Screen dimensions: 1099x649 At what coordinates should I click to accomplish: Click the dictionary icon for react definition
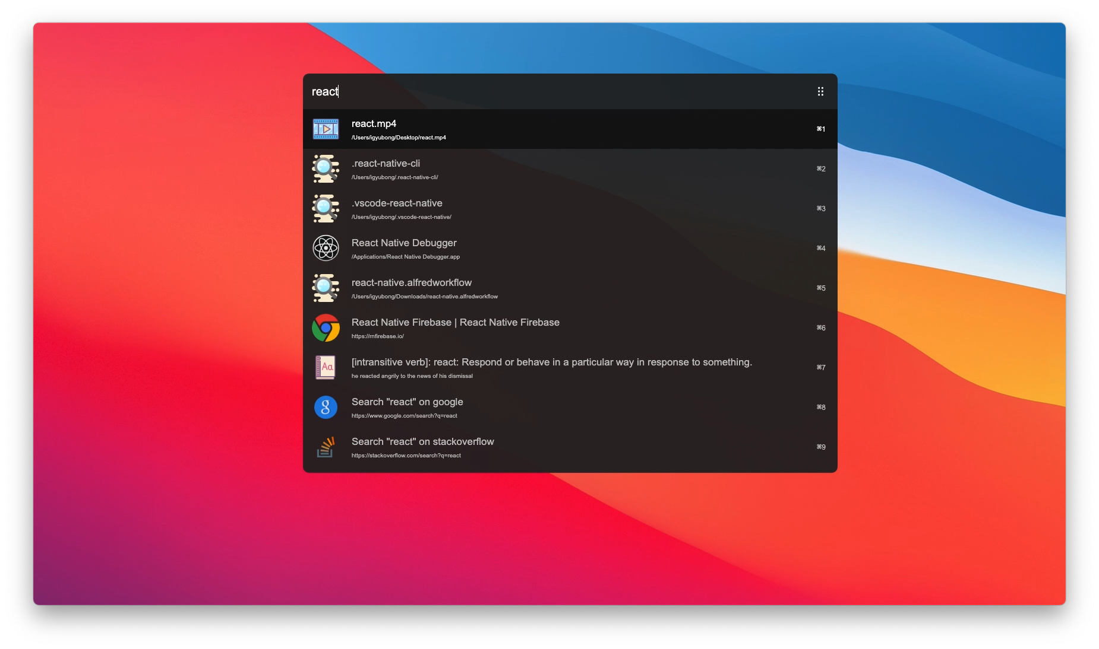(x=326, y=367)
